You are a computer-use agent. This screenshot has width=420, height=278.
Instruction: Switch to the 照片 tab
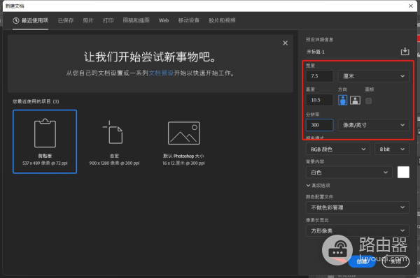[88, 20]
